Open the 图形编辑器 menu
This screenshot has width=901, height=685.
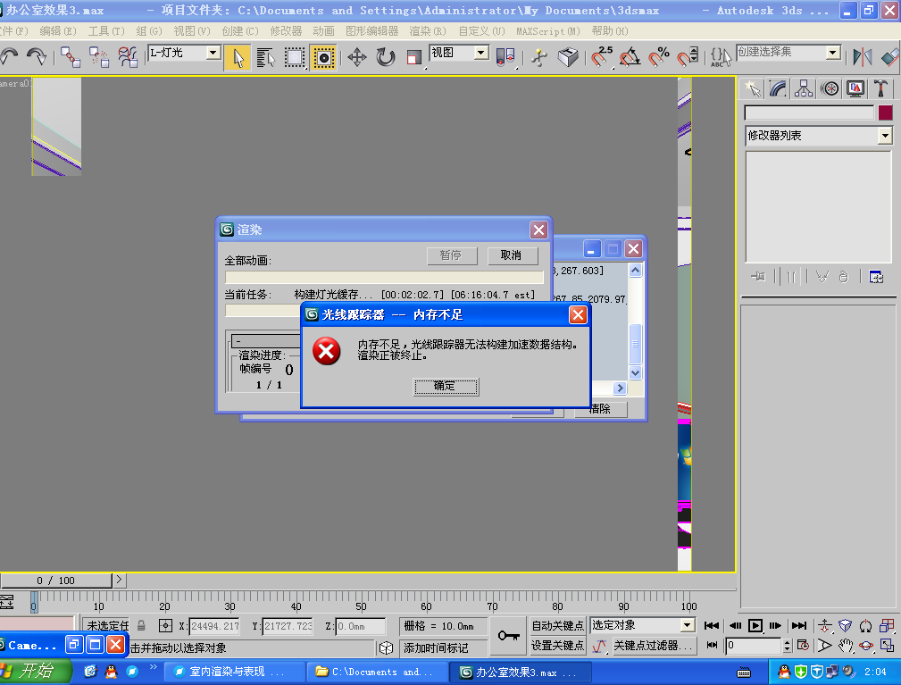click(371, 31)
